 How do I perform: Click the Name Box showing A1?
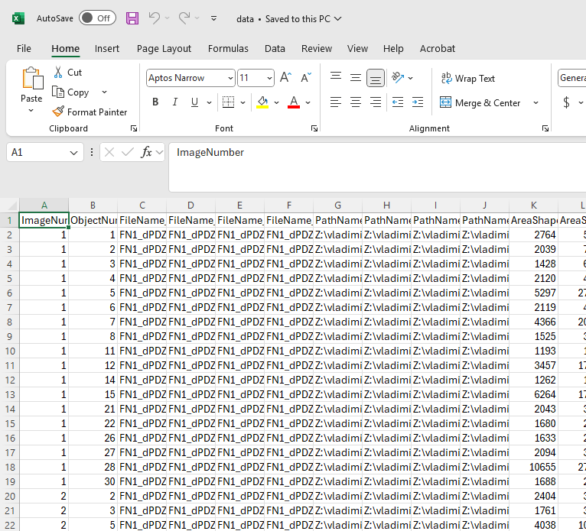click(x=37, y=153)
